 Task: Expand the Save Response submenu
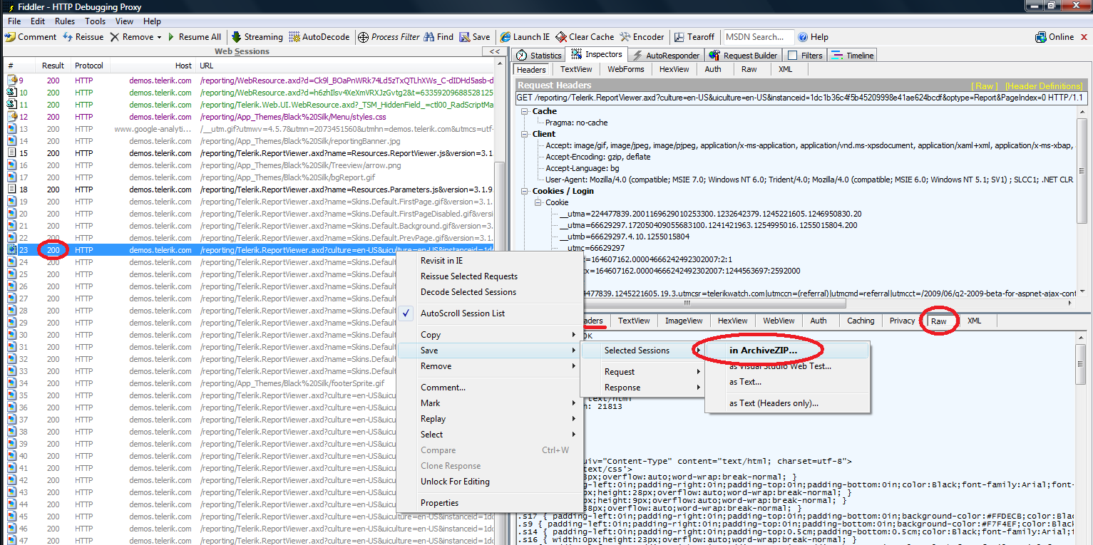[642, 388]
